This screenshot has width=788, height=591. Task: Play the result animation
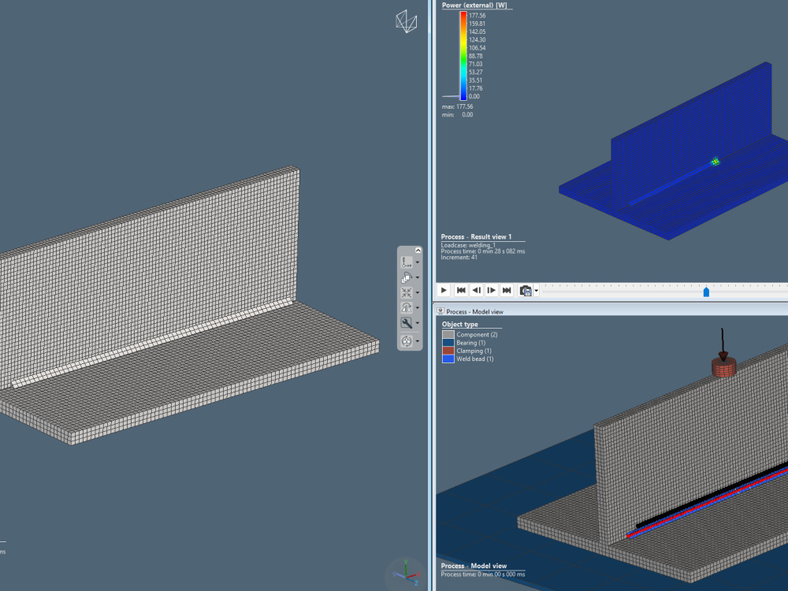[444, 290]
